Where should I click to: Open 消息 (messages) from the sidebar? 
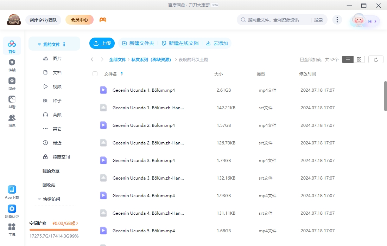coord(12,119)
